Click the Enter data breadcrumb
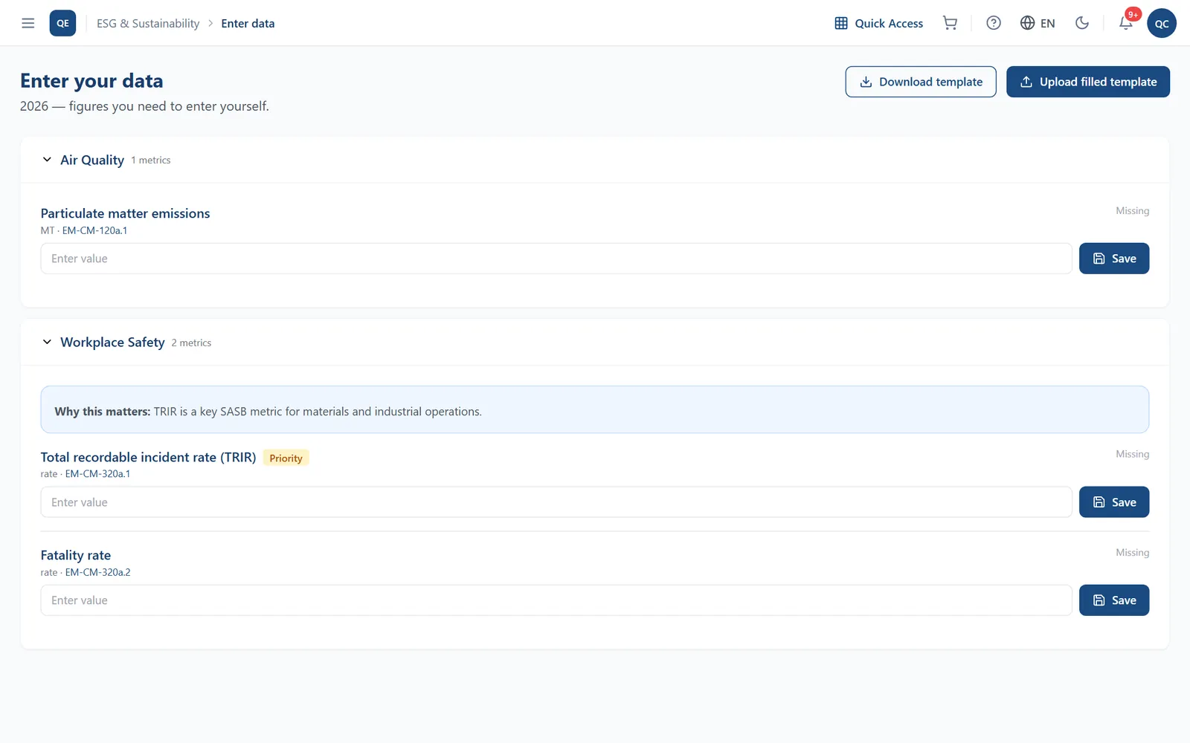Image resolution: width=1190 pixels, height=743 pixels. pos(248,23)
